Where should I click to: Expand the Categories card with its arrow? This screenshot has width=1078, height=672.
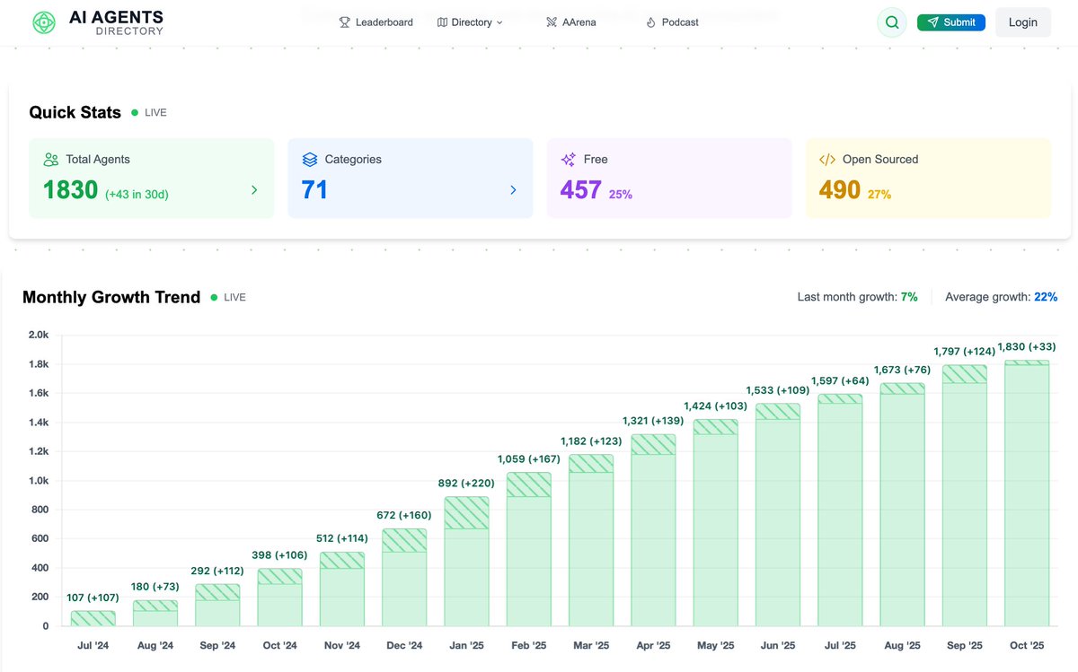pyautogui.click(x=514, y=190)
